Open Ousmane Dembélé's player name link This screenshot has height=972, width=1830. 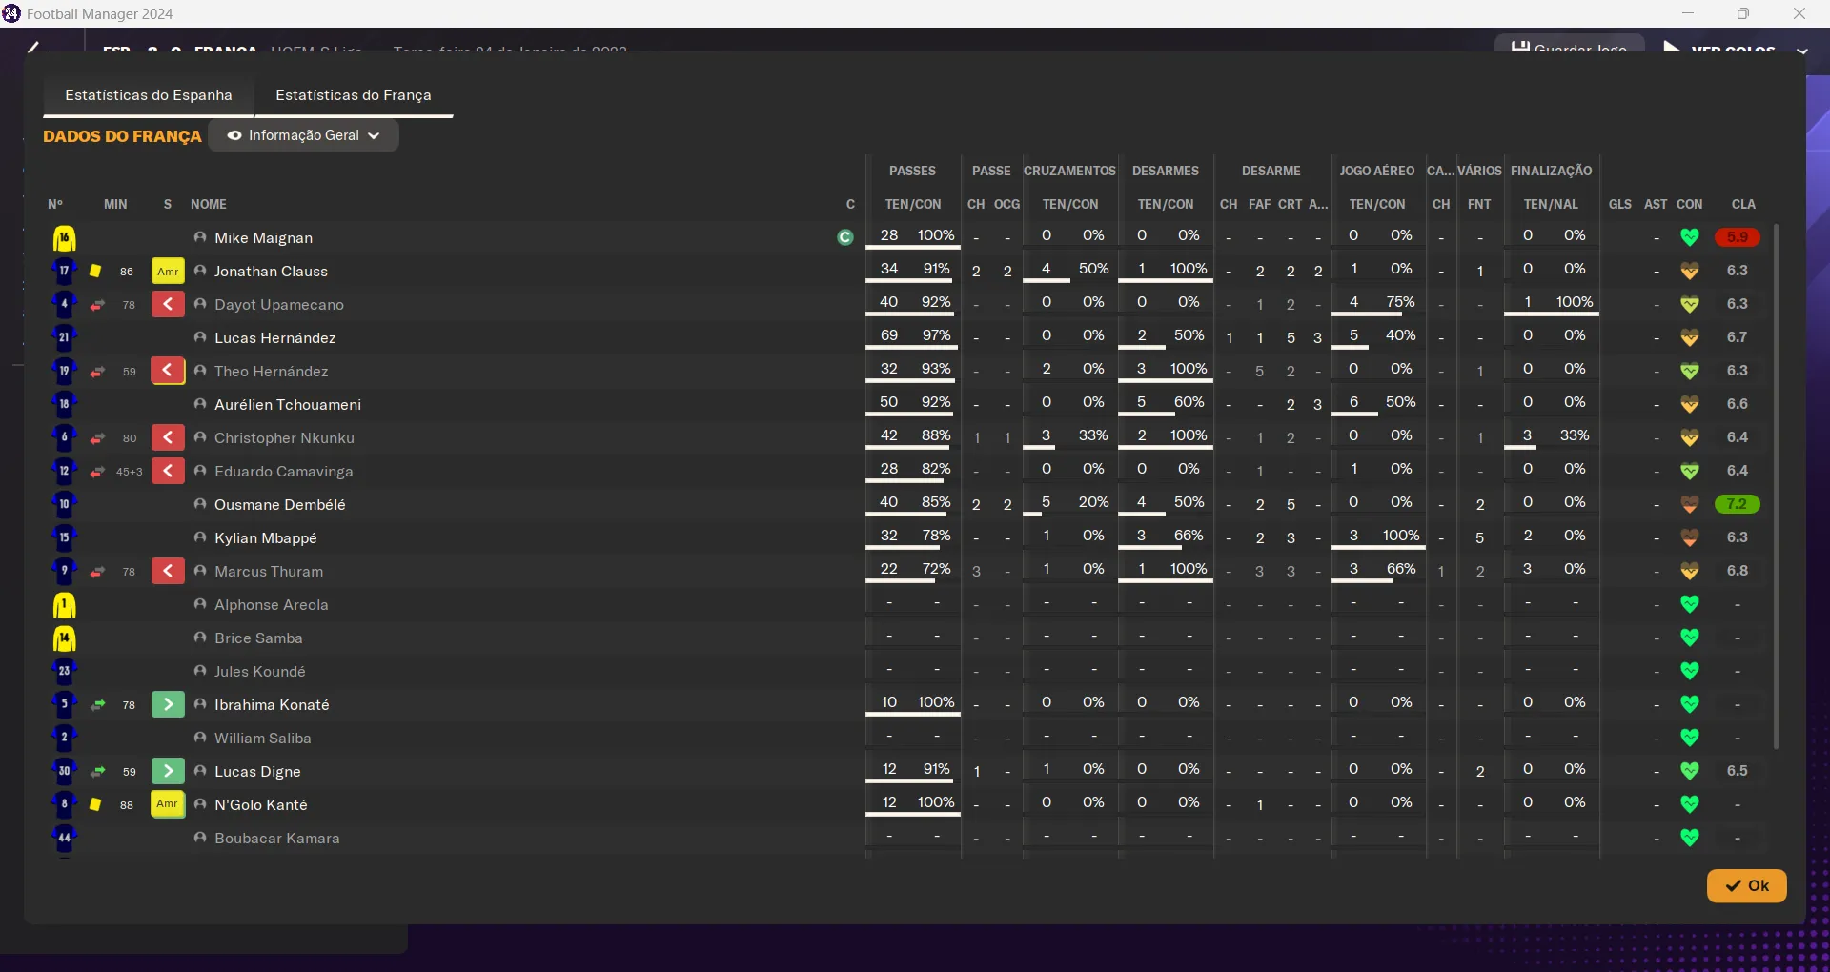(280, 505)
